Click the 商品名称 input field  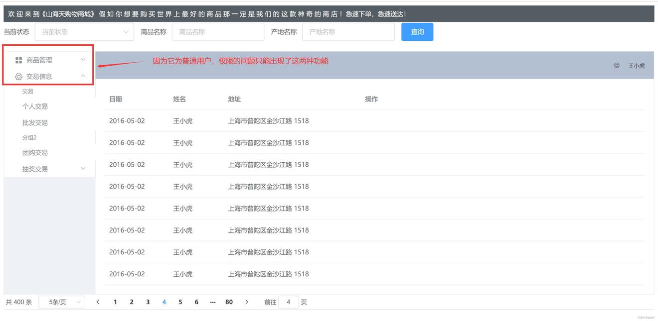point(218,32)
